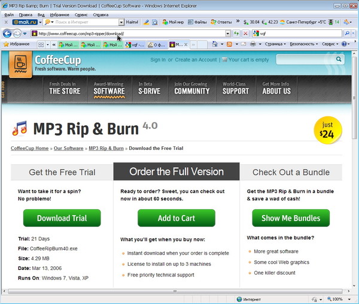Click the MP3 Rip & Burn flame music icon
Viewport: 359px width, 304px height.
(x=20, y=128)
